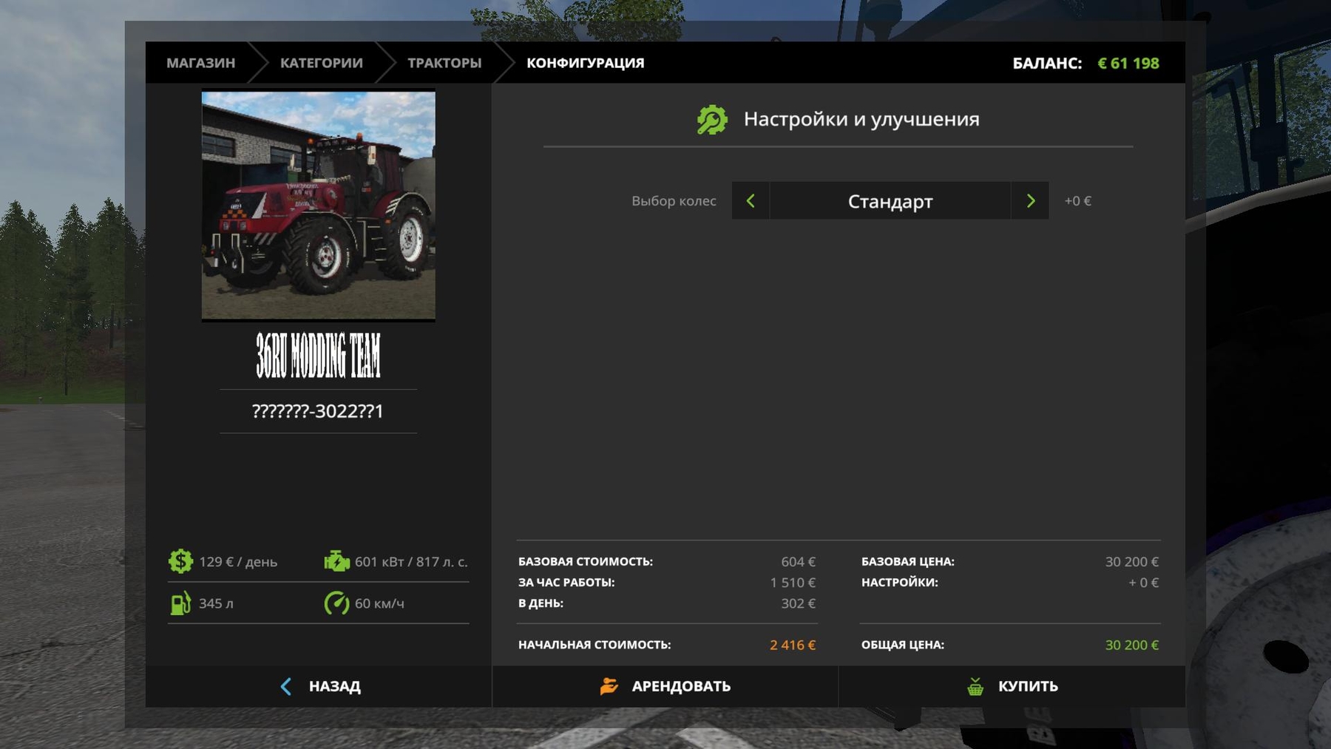
Task: Click the red tractor preview image
Action: (x=318, y=206)
